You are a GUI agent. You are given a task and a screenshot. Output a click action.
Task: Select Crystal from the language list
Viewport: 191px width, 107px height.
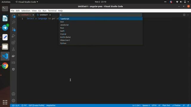click(101, 34)
